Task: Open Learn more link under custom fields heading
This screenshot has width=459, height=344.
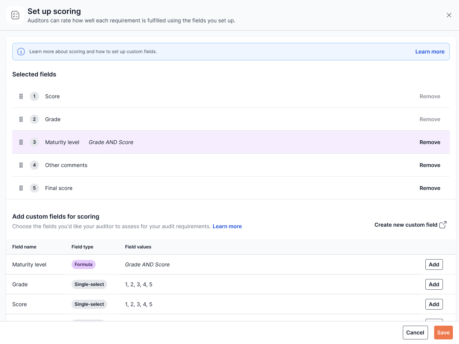Action: (227, 226)
